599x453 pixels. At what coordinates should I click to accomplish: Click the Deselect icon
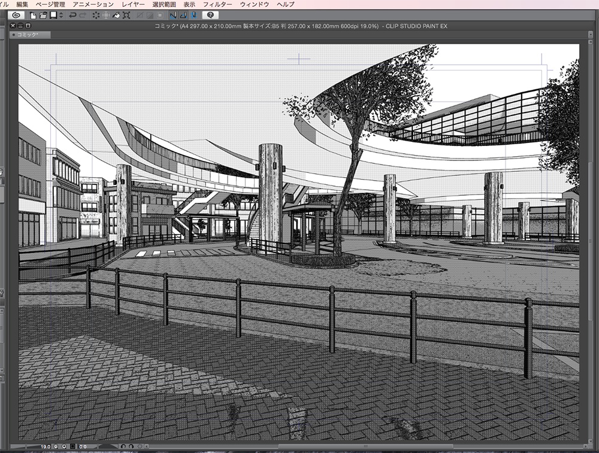tap(140, 16)
